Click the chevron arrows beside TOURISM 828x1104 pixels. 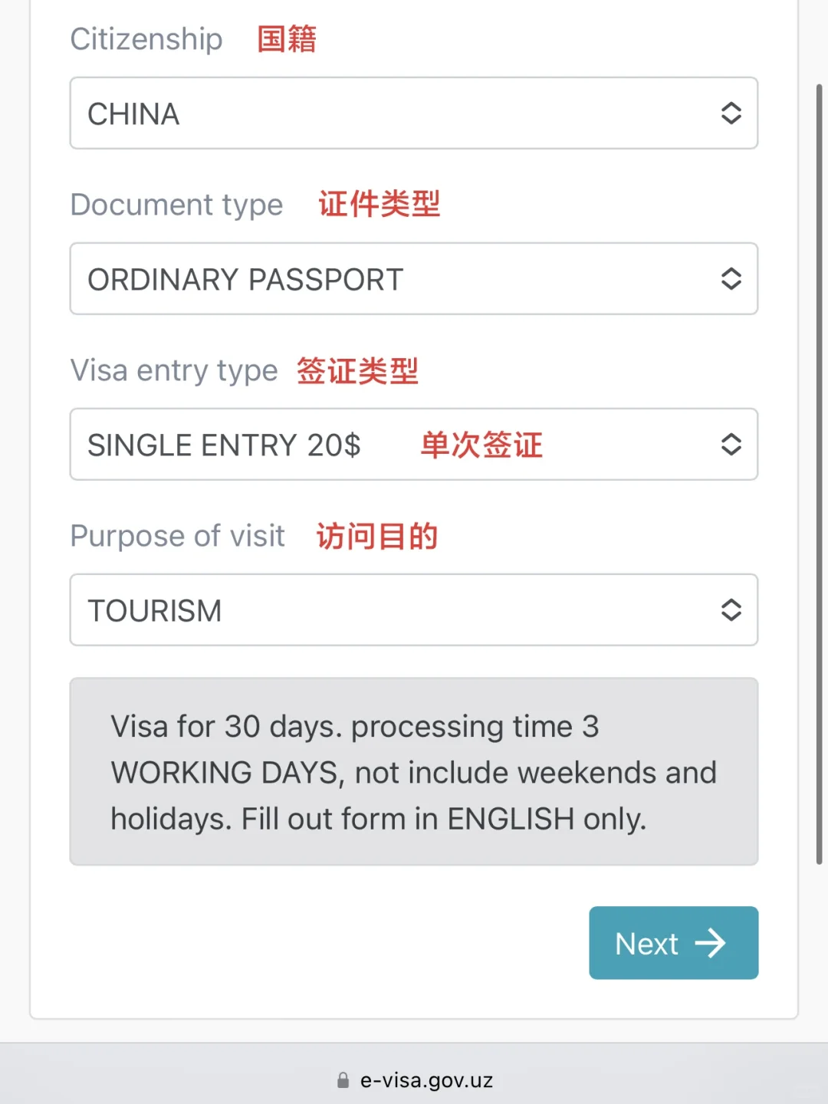[731, 610]
